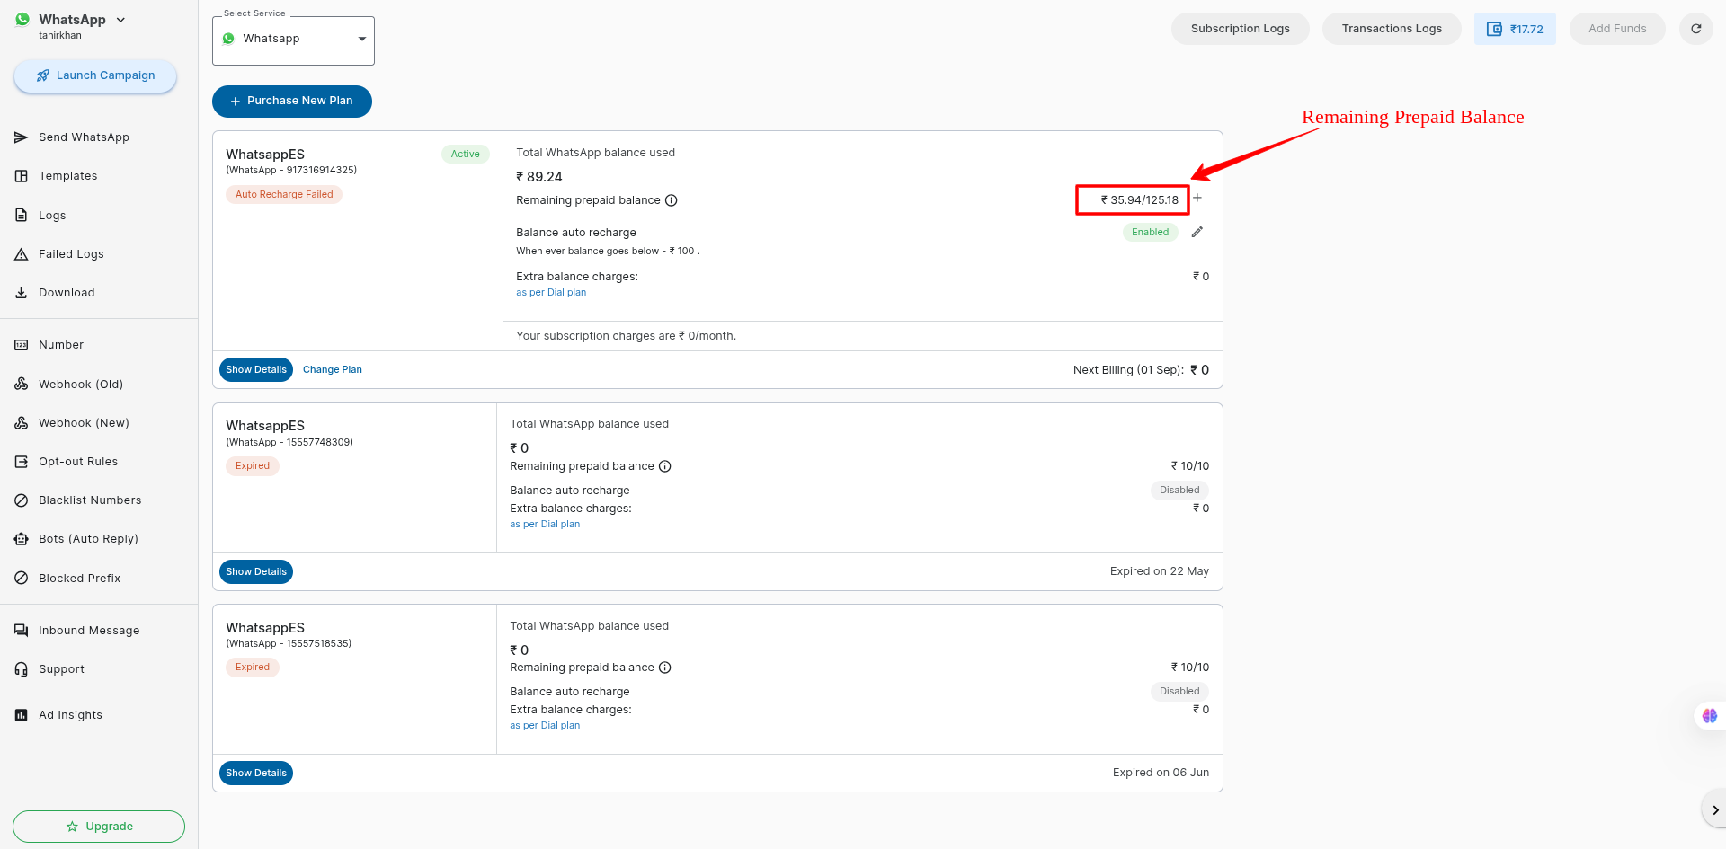Viewport: 1726px width, 849px height.
Task: Click the '₹ 89.24' total balance used
Action: click(539, 177)
